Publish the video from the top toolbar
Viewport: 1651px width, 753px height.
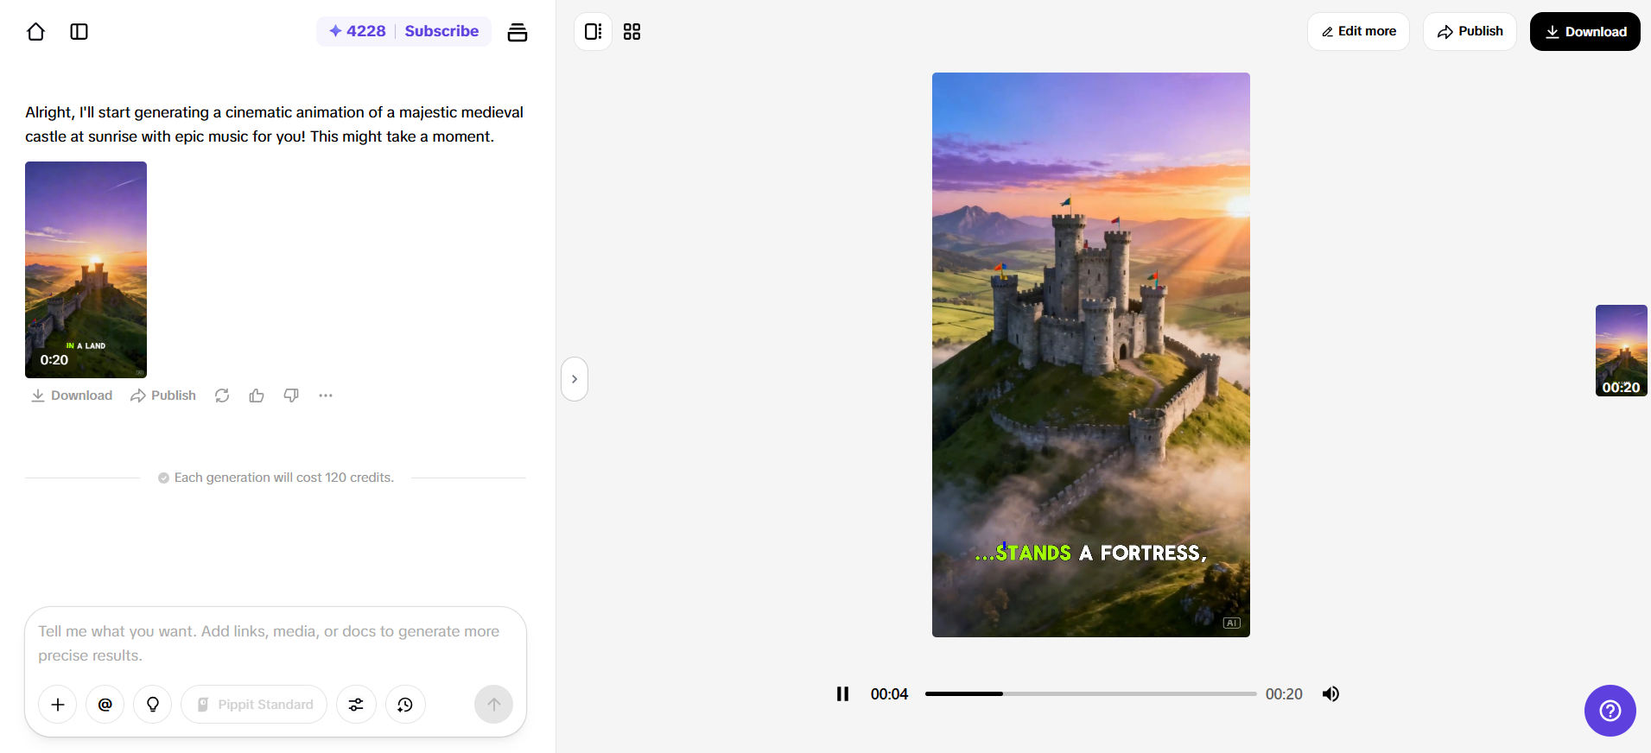[x=1470, y=32]
